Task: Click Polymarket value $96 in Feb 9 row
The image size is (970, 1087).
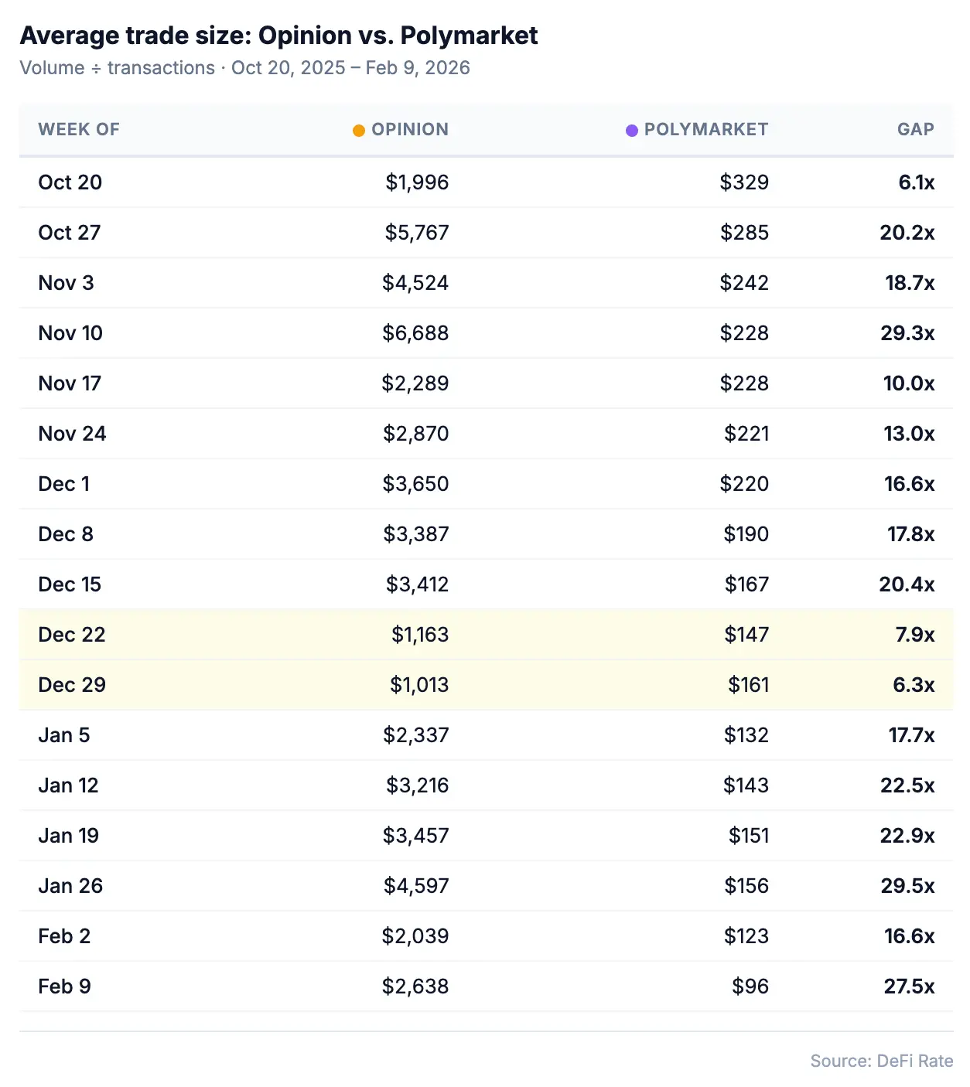Action: pyautogui.click(x=750, y=986)
